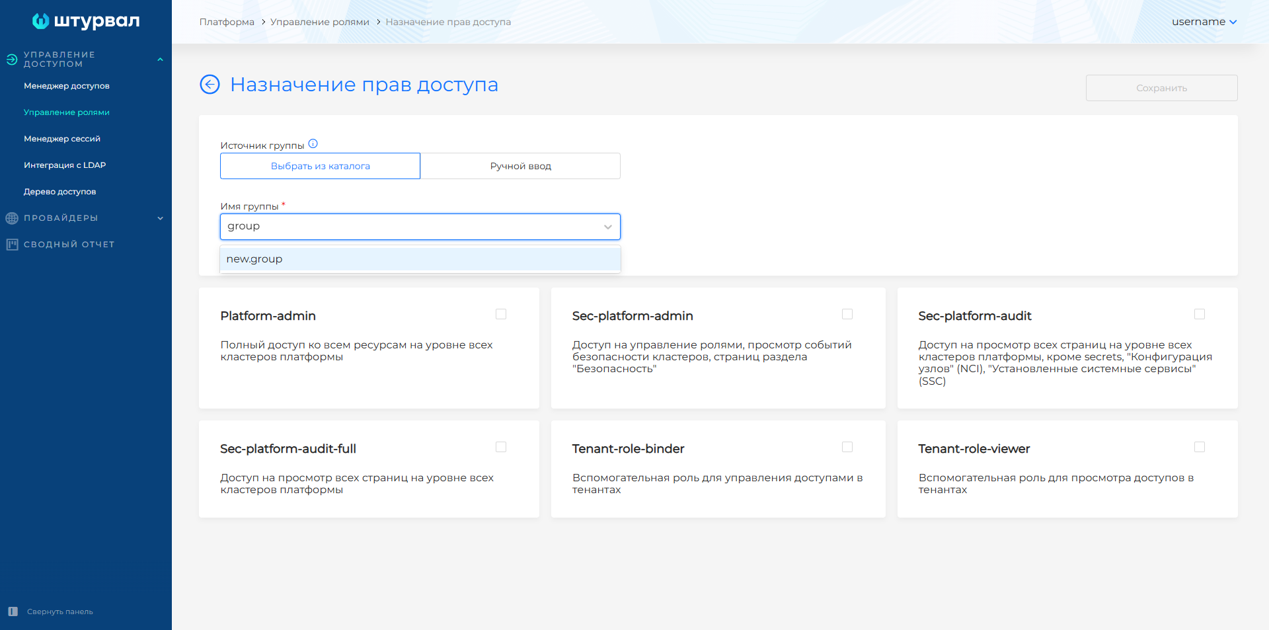Open Менеджер сессий in the sidebar

click(x=62, y=139)
